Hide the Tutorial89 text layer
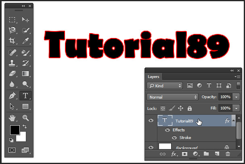This screenshot has height=164, width=245. 151,120
